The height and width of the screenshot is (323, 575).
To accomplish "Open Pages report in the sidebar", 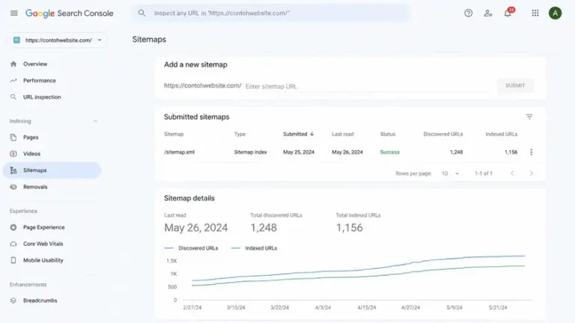I will tap(31, 138).
